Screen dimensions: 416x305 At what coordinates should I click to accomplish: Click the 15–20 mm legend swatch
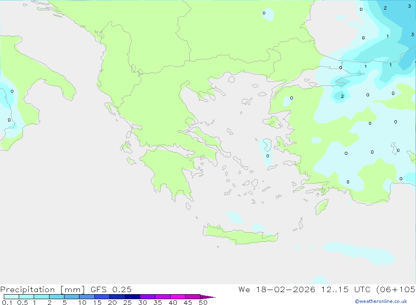(x=102, y=297)
